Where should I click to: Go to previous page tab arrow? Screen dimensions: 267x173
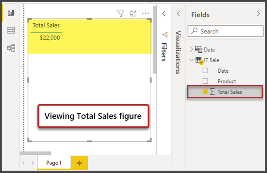[24, 163]
